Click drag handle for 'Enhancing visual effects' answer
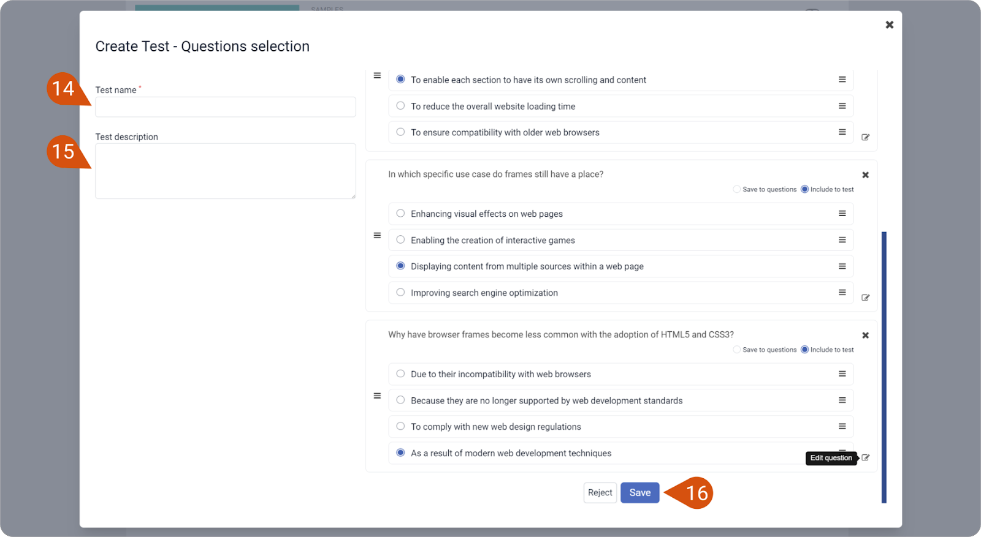The width and height of the screenshot is (981, 537). tap(842, 214)
